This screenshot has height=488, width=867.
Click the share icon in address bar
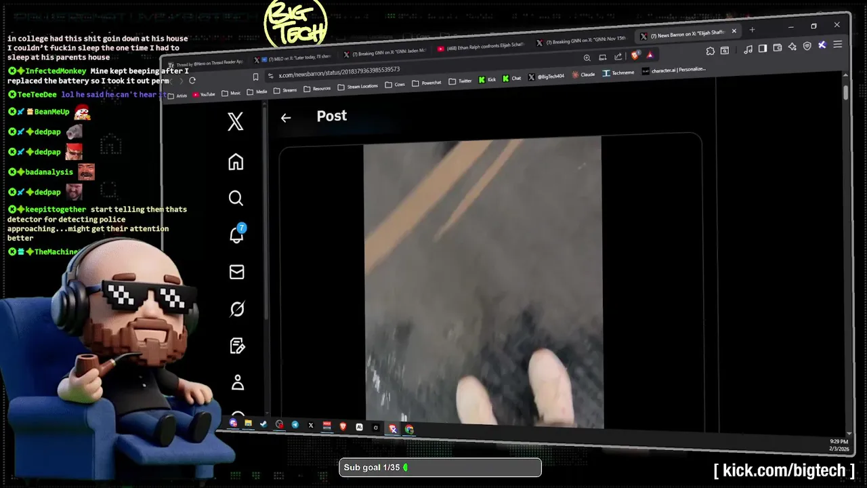tap(618, 56)
